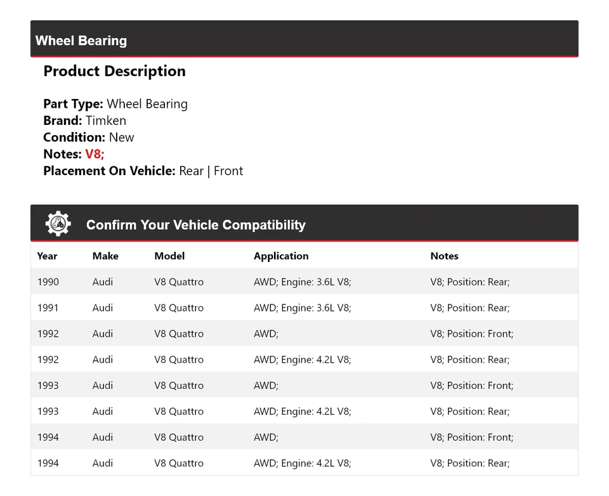Viewport: 609px width, 496px height.
Task: Select the 1991 year cell
Action: point(48,308)
